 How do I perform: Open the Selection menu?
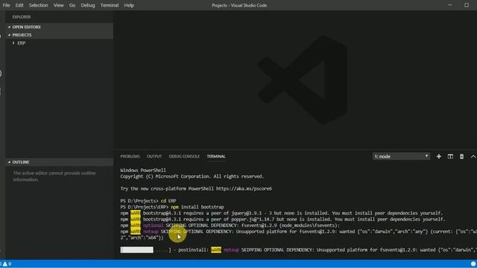38,5
